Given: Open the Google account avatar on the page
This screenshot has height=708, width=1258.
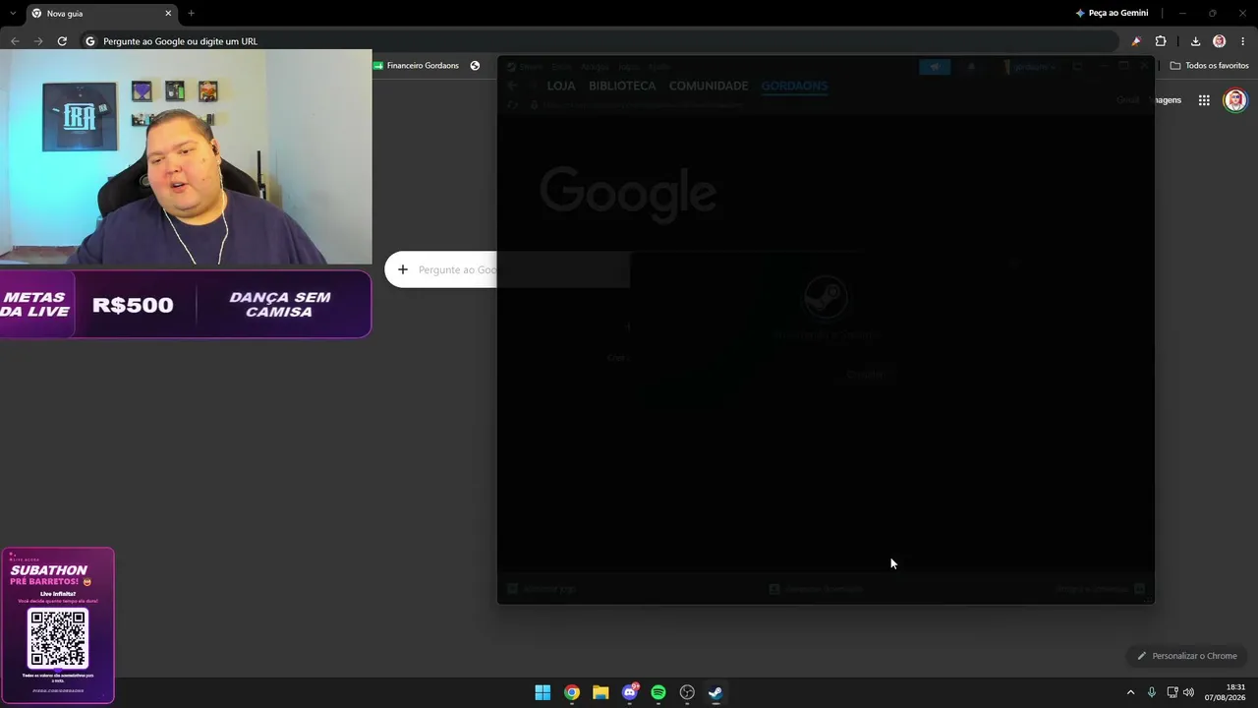Looking at the screenshot, I should [x=1235, y=100].
